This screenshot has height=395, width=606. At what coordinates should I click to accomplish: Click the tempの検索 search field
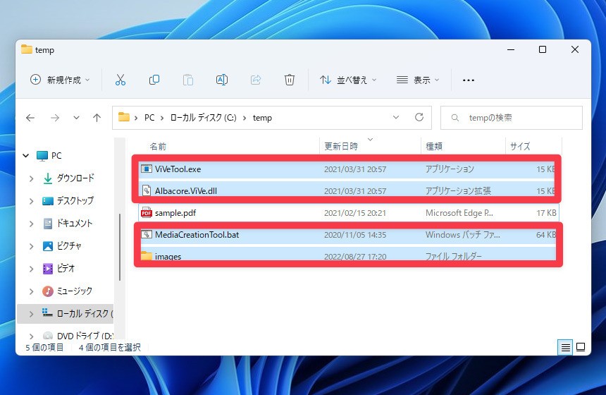[512, 118]
